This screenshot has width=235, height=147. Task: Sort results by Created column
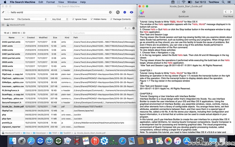tap(31, 38)
